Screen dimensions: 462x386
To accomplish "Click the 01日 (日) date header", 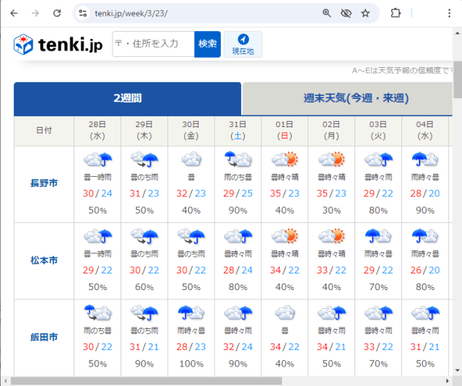I will [x=284, y=130].
